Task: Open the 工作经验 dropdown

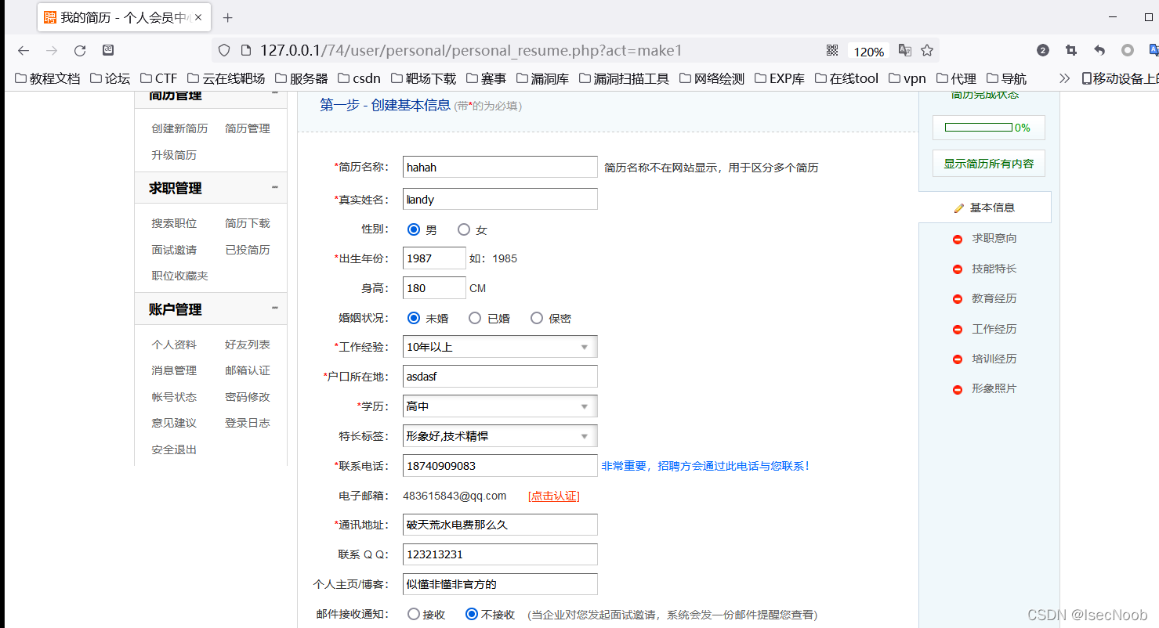Action: [584, 346]
